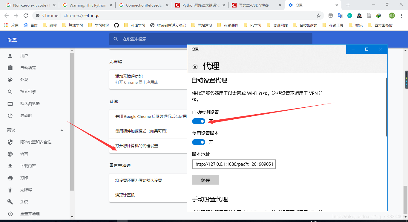Click the Save-to-PDF extension icon
Screen dimensions: 408x222
pyautogui.click(x=369, y=16)
